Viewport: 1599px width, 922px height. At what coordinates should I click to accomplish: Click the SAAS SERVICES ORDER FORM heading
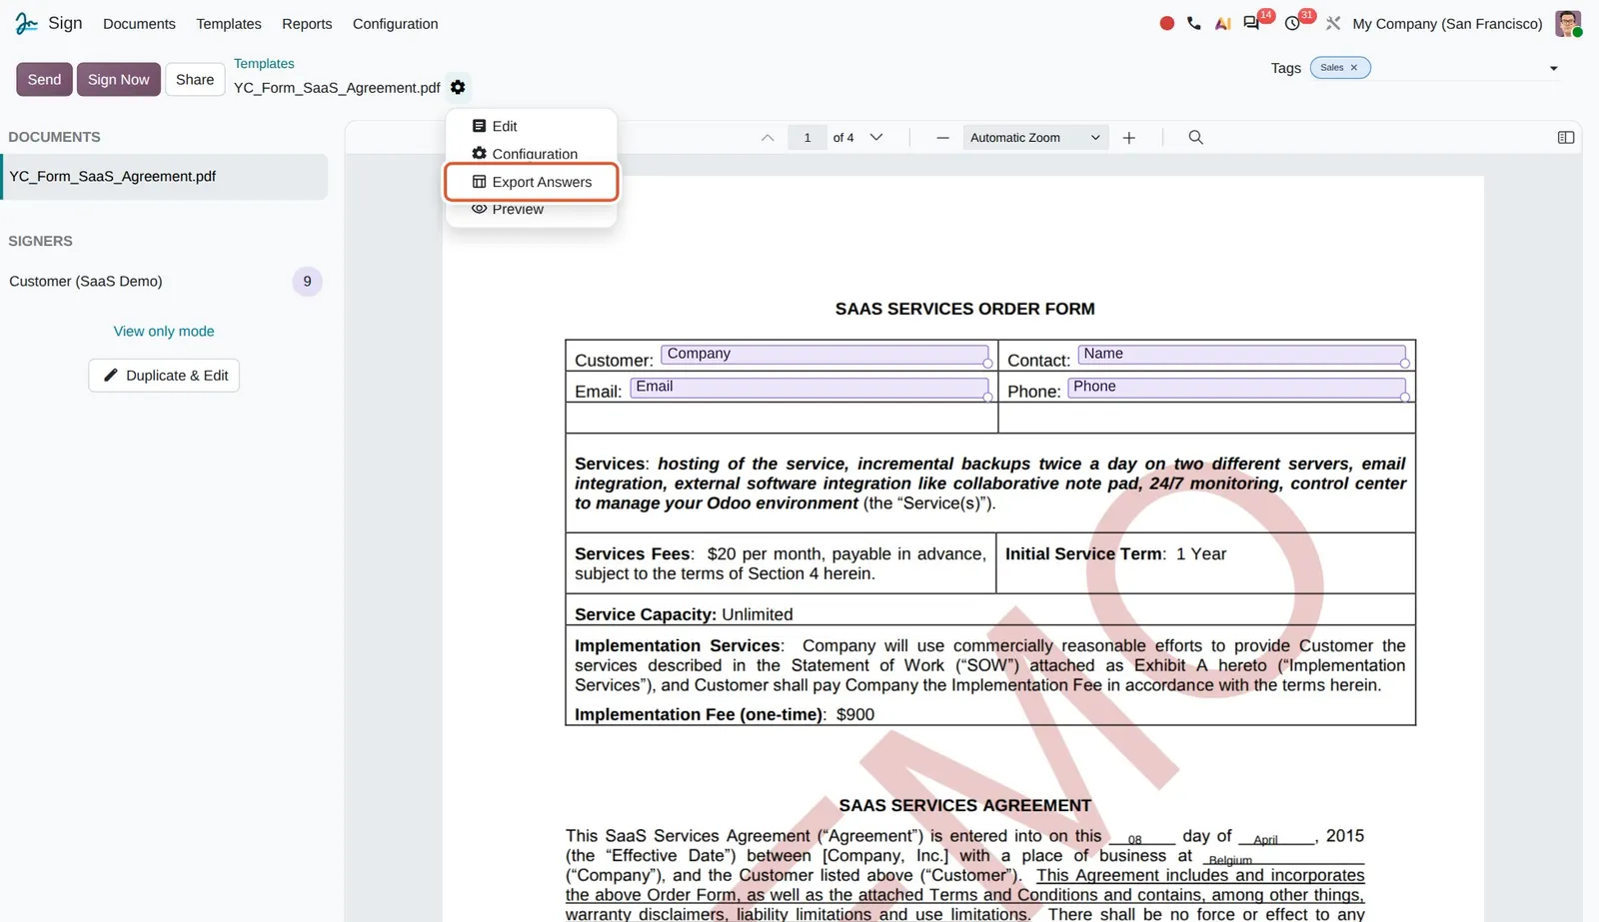(964, 309)
